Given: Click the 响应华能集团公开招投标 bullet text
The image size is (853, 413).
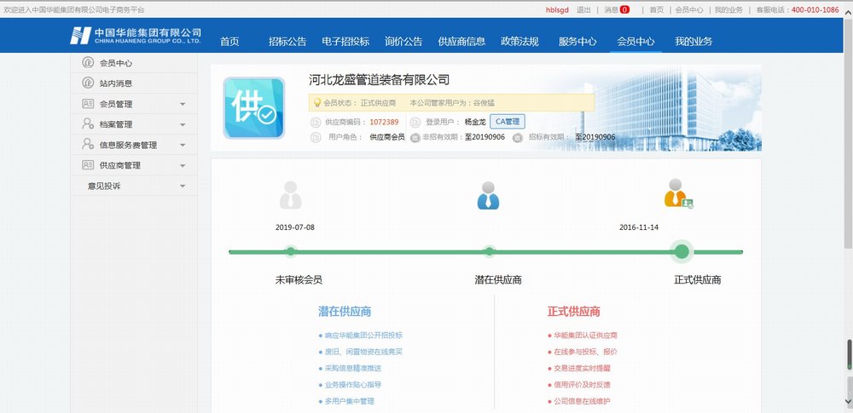Looking at the screenshot, I should coord(364,336).
